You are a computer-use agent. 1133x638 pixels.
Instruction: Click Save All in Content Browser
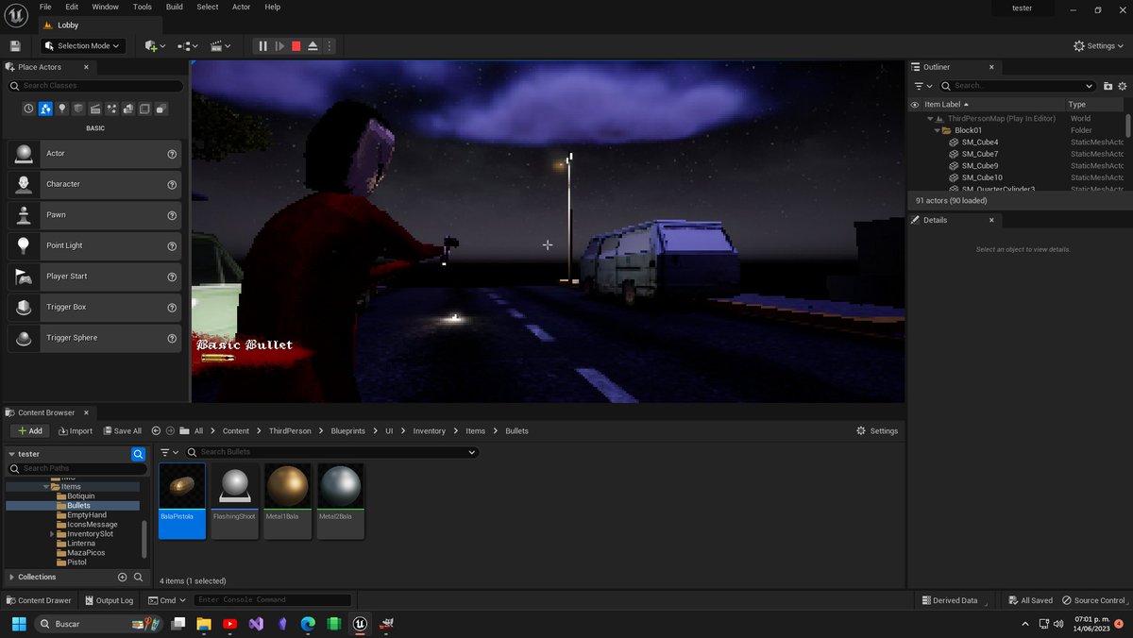121,431
